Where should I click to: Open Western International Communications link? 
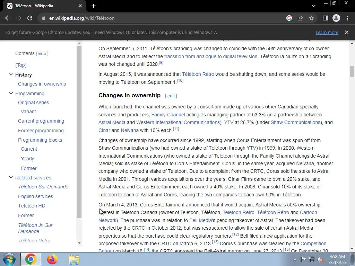178,122
